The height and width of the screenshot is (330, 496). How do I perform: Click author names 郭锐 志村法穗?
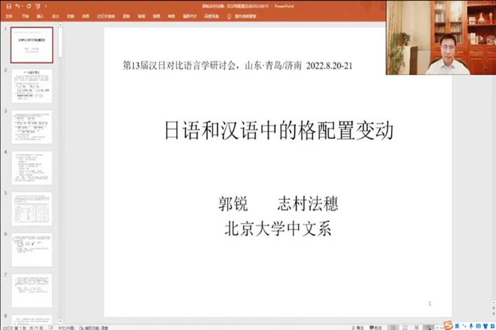(x=278, y=204)
